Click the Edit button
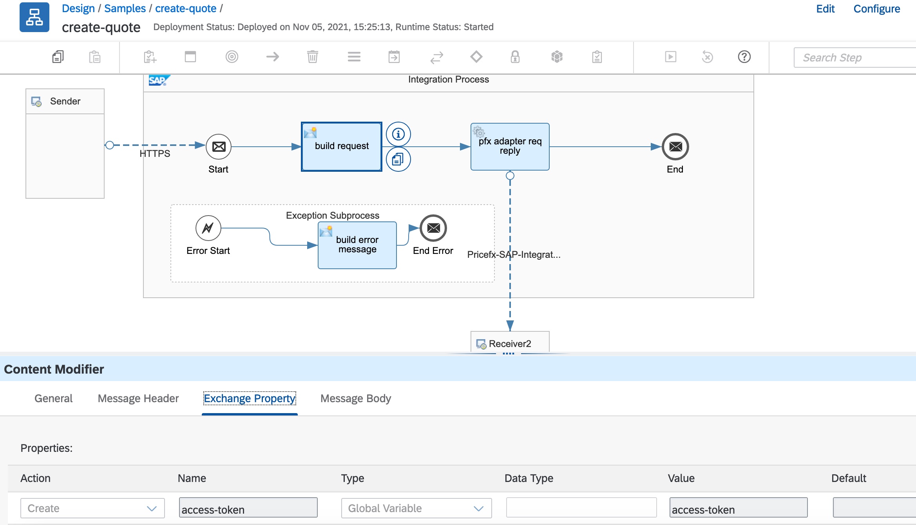 [825, 9]
